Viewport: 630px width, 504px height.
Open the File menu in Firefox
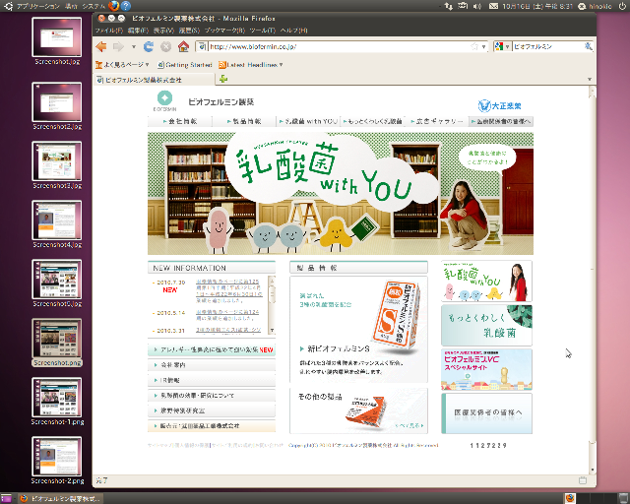point(108,31)
